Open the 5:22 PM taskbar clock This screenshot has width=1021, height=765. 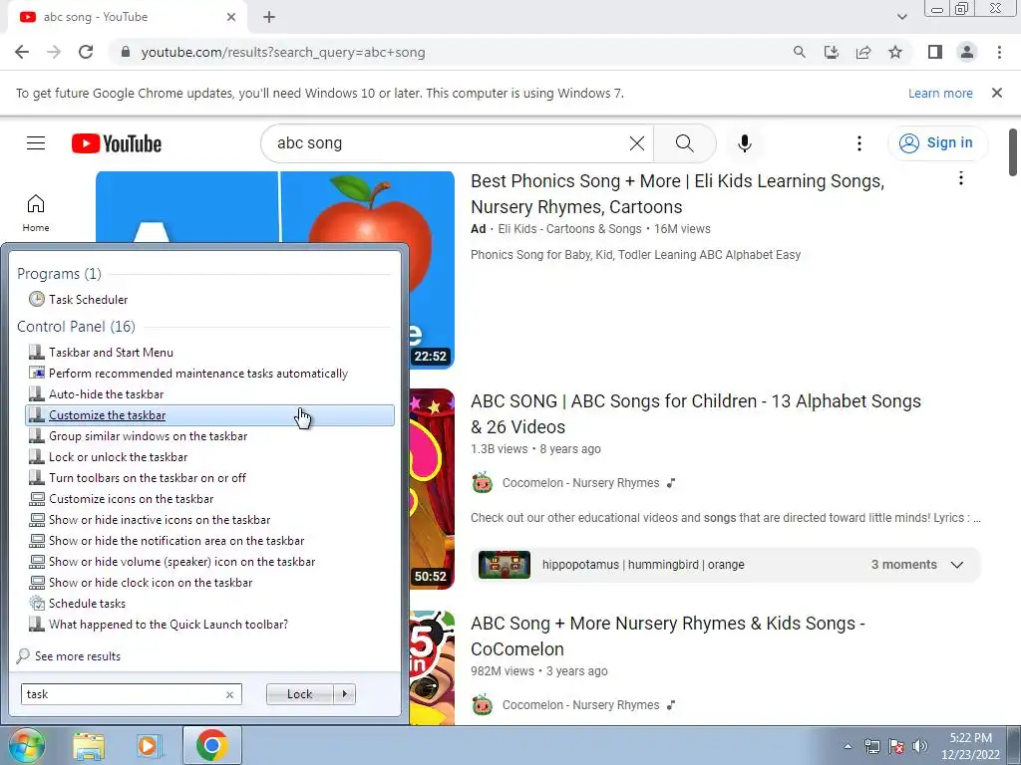pos(970,746)
